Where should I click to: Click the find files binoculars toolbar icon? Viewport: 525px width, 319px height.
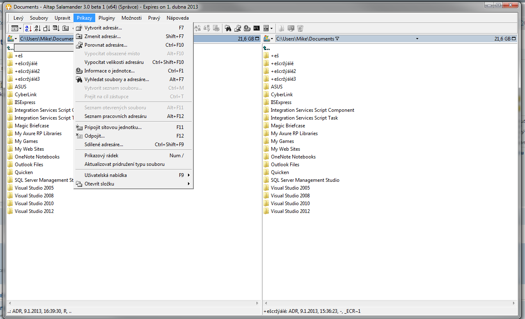[228, 28]
